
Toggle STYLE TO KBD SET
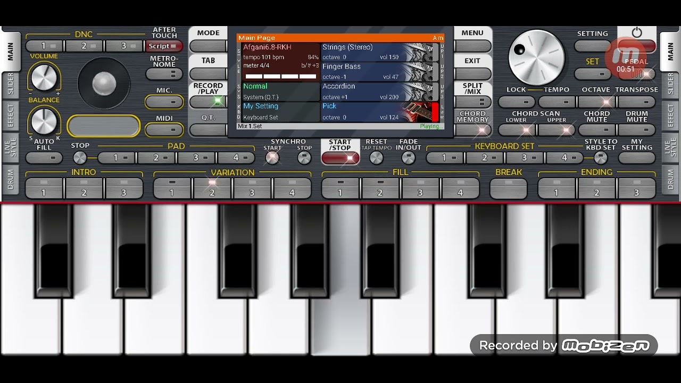601,157
